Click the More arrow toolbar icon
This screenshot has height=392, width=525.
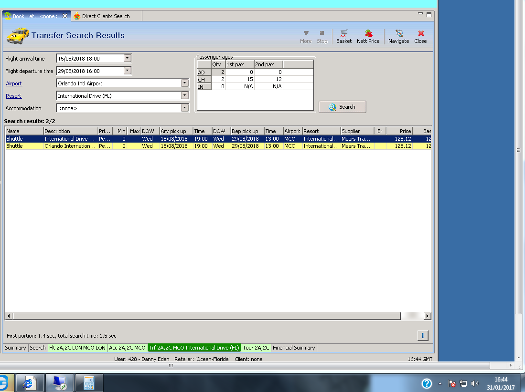(x=306, y=37)
